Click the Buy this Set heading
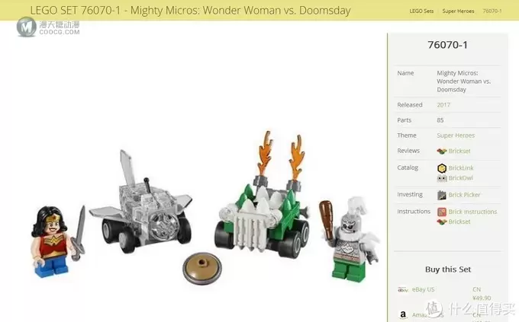Screen dimensions: 519x322 pos(448,269)
